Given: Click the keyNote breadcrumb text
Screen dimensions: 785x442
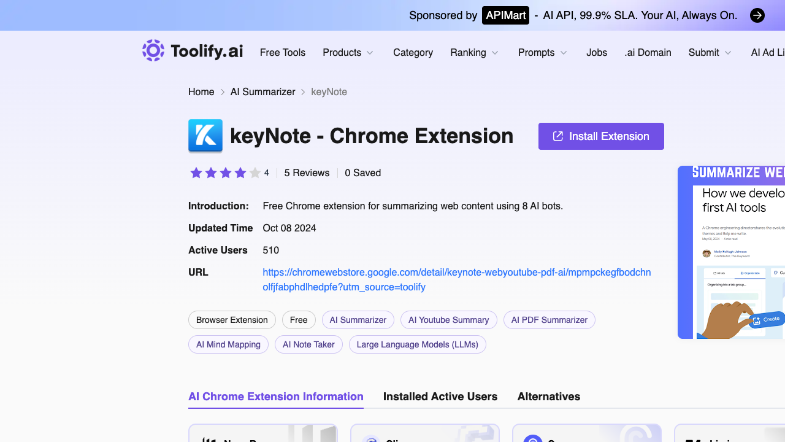Looking at the screenshot, I should pyautogui.click(x=329, y=92).
